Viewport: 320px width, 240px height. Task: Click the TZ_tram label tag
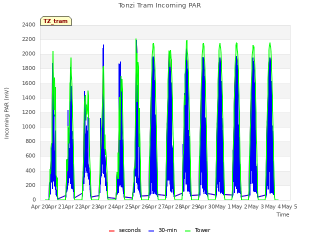pyautogui.click(x=55, y=21)
